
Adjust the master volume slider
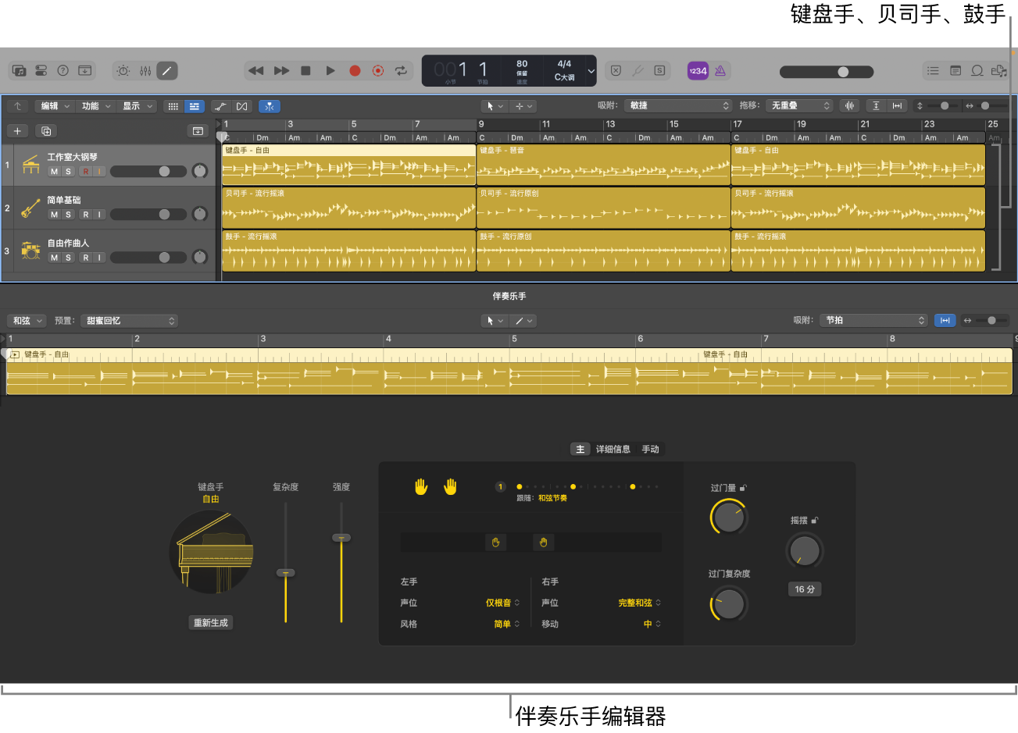tap(827, 72)
